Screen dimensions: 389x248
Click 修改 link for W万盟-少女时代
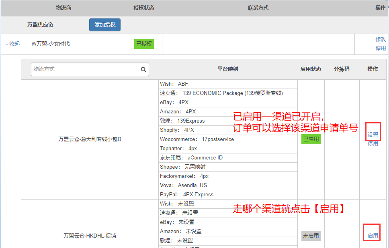coord(381,39)
